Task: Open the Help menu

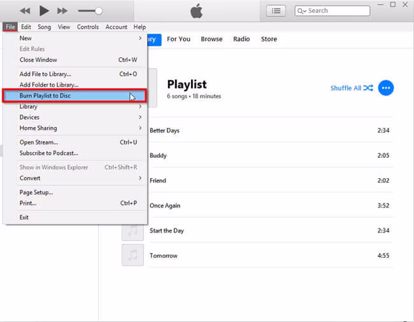Action: [x=139, y=27]
